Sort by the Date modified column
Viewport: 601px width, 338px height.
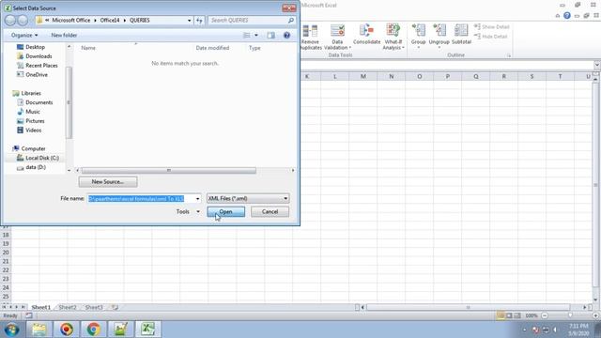(212, 48)
